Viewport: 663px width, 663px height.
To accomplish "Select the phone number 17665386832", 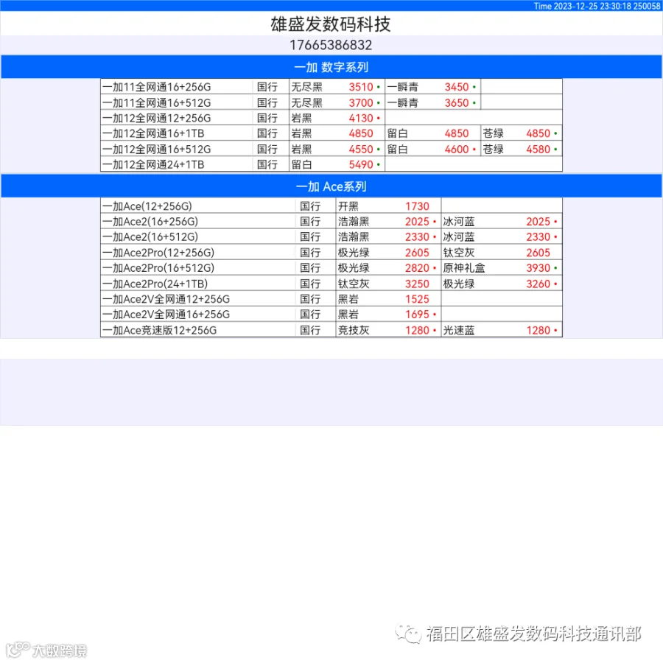I will click(x=331, y=45).
